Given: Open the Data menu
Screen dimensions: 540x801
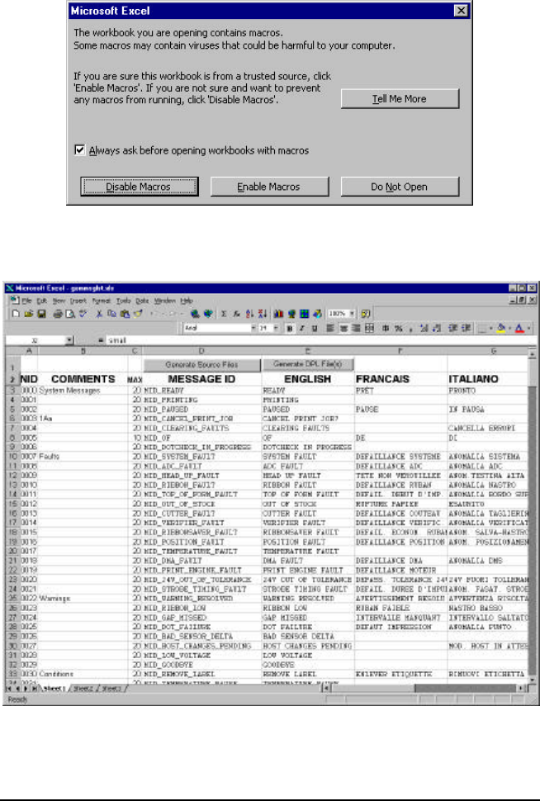Looking at the screenshot, I should [x=142, y=301].
